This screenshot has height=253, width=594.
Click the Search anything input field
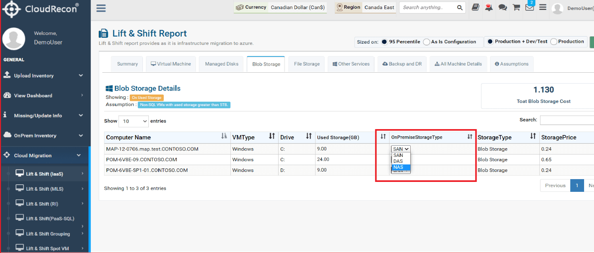point(428,8)
